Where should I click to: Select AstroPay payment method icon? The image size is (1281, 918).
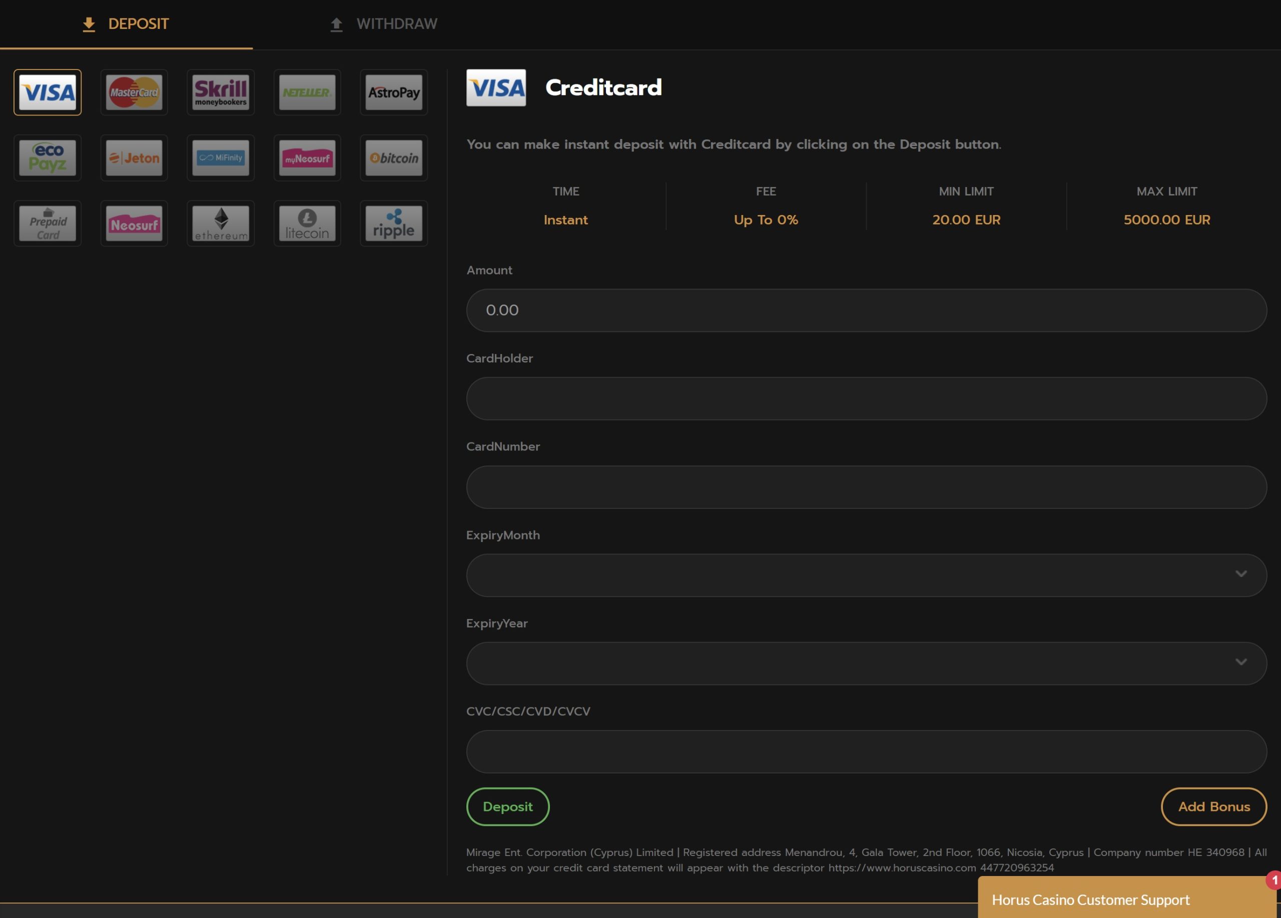click(x=394, y=90)
